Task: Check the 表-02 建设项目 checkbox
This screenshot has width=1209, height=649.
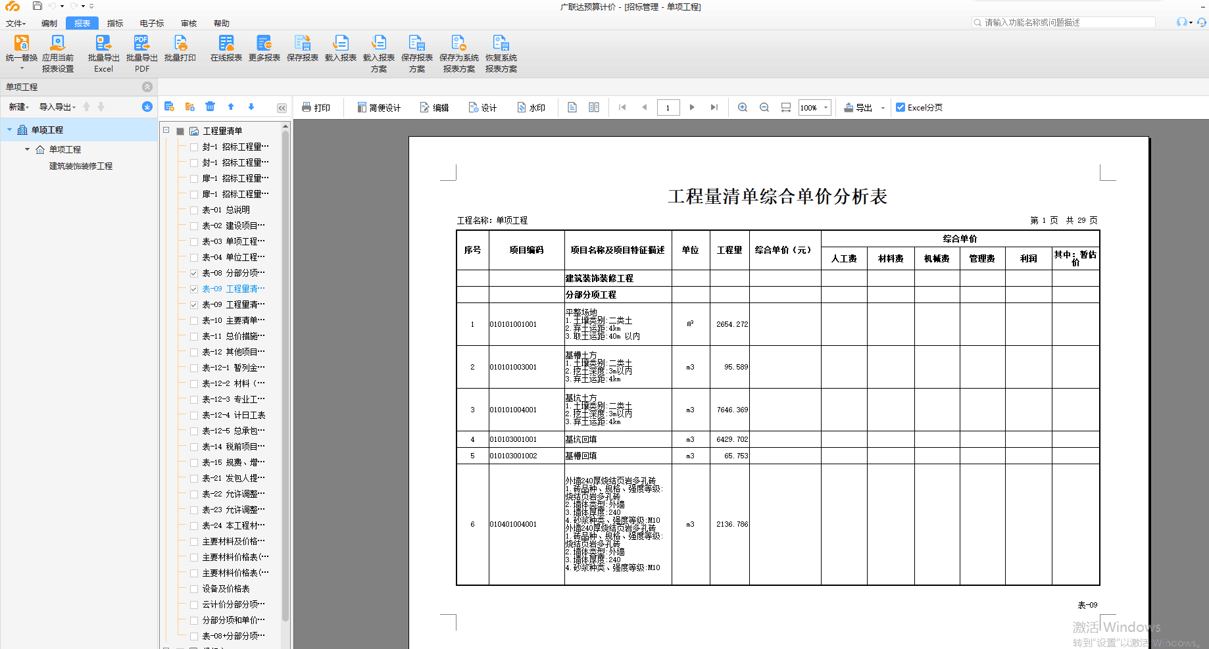Action: coord(194,226)
